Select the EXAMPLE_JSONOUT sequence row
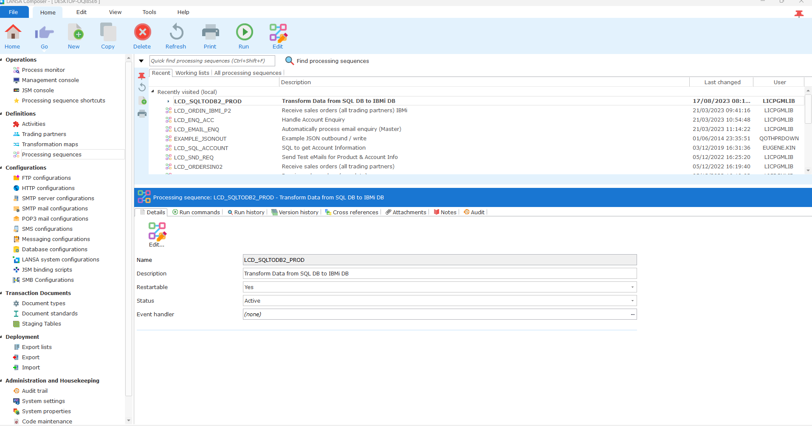This screenshot has height=434, width=812. pyautogui.click(x=476, y=139)
